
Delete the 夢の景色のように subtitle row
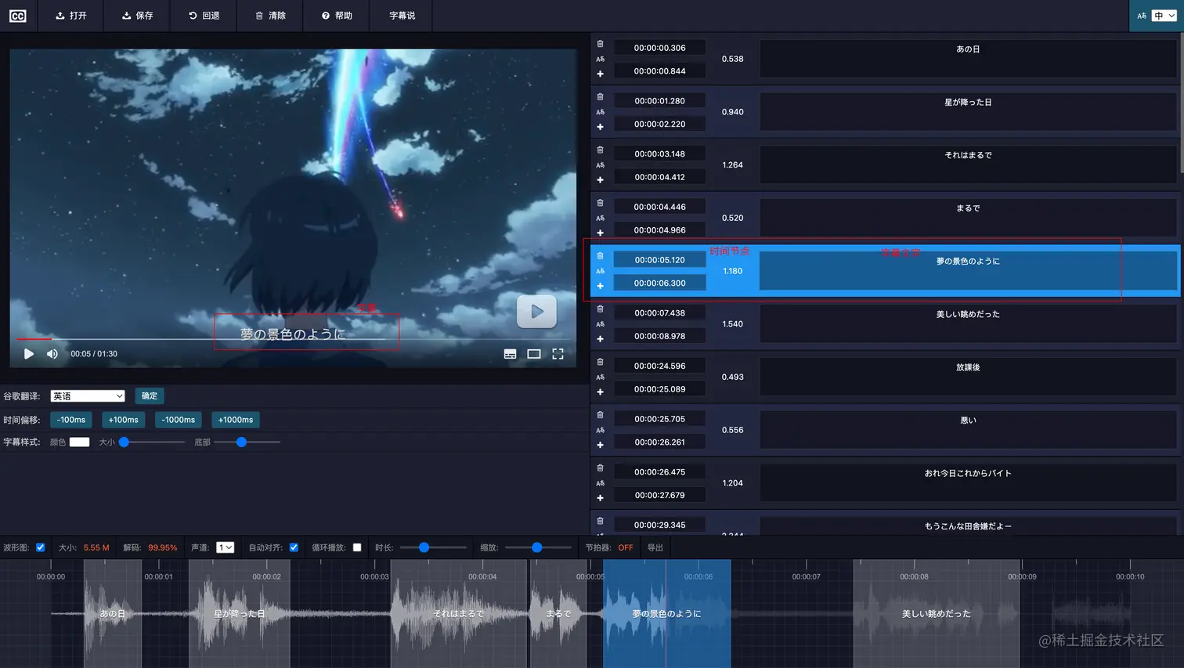[x=600, y=256]
